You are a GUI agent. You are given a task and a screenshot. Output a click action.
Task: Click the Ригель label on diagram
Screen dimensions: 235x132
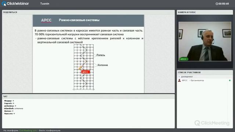click(101, 55)
